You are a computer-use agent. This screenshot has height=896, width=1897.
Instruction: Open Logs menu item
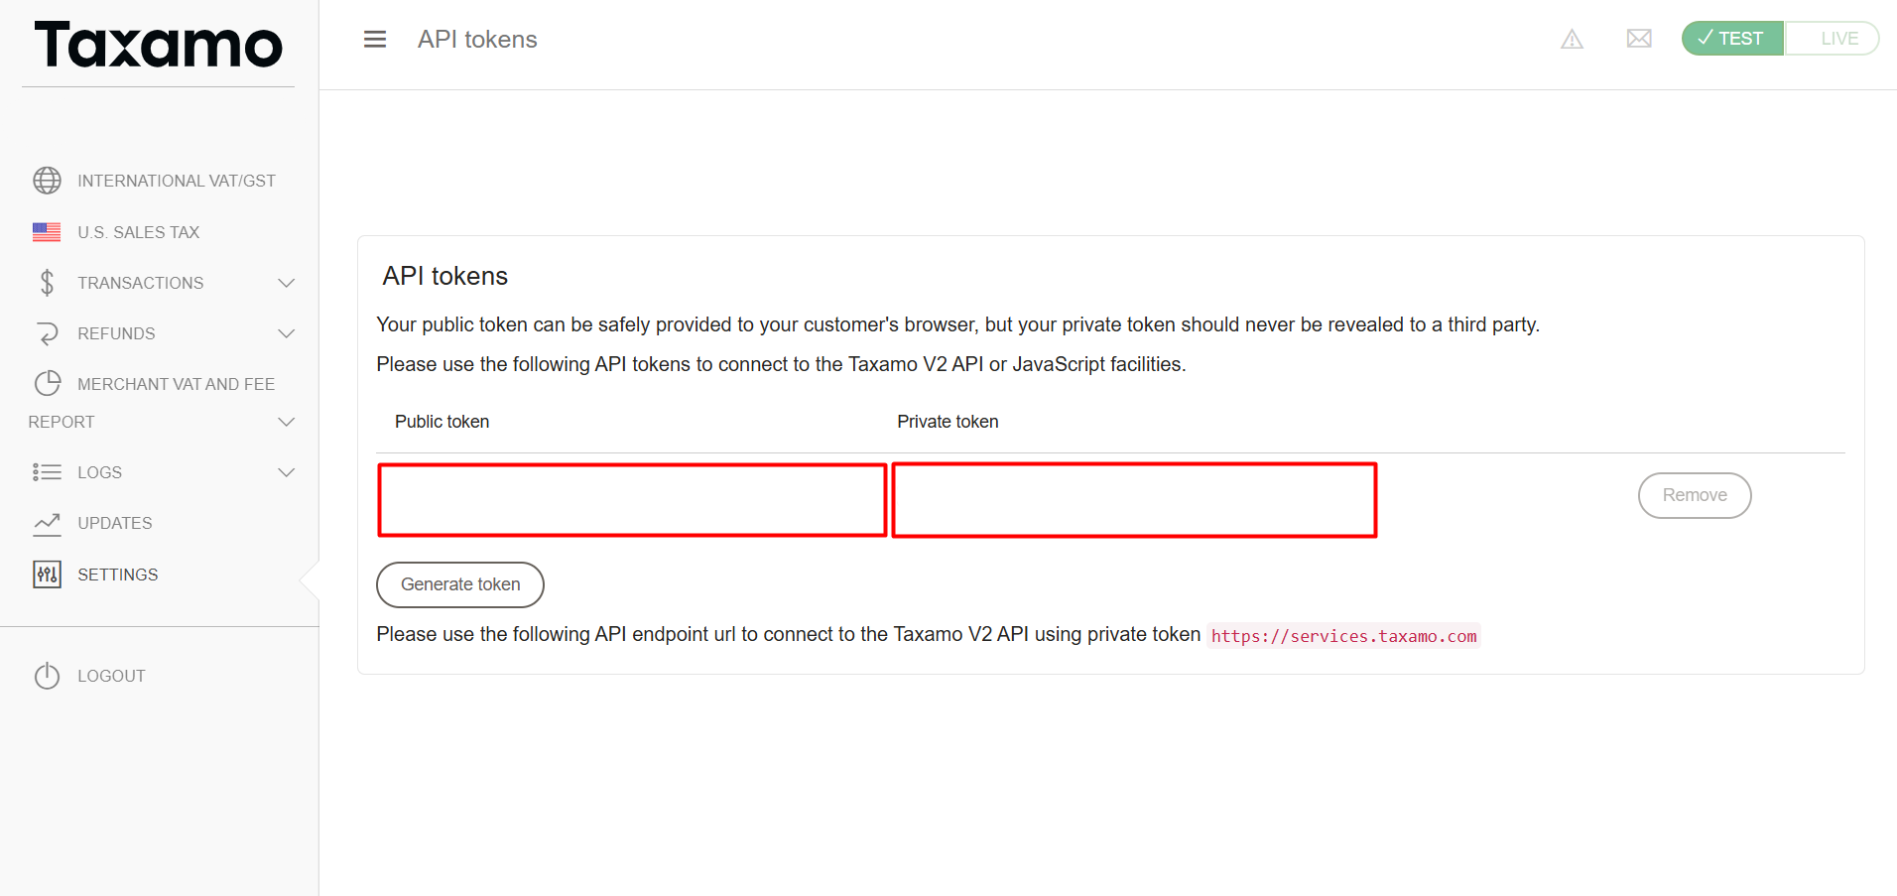tap(100, 472)
